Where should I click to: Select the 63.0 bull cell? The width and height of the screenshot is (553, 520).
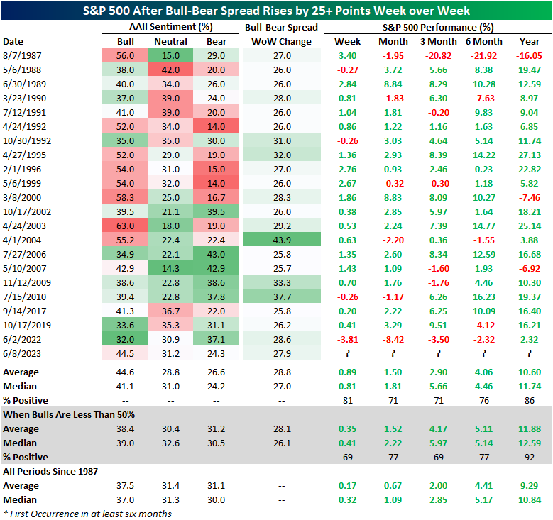125,226
